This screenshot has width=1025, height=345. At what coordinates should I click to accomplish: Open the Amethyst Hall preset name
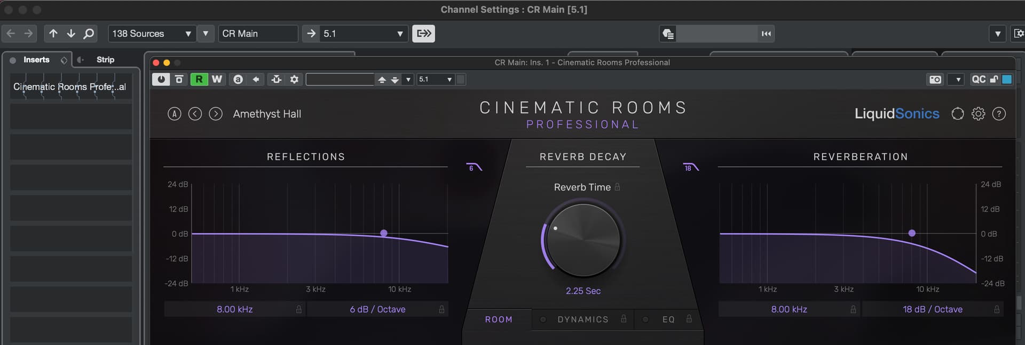(x=267, y=114)
